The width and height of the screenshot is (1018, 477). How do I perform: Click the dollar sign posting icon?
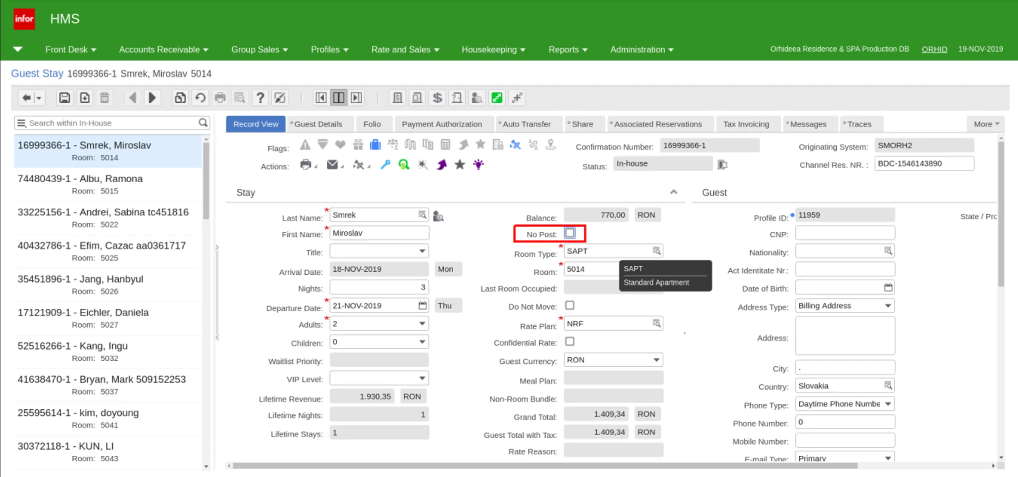(x=437, y=98)
